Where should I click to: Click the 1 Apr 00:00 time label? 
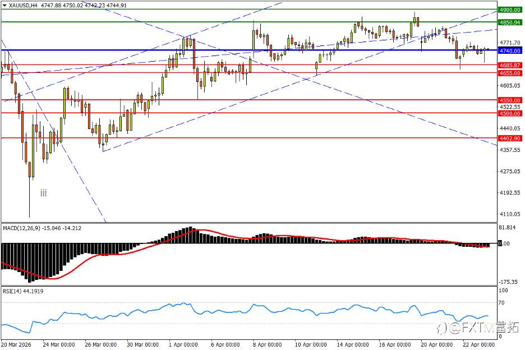[x=183, y=344]
